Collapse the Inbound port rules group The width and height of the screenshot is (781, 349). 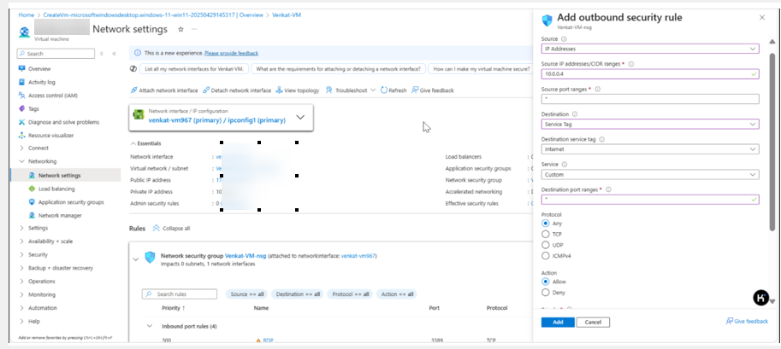pyautogui.click(x=150, y=327)
